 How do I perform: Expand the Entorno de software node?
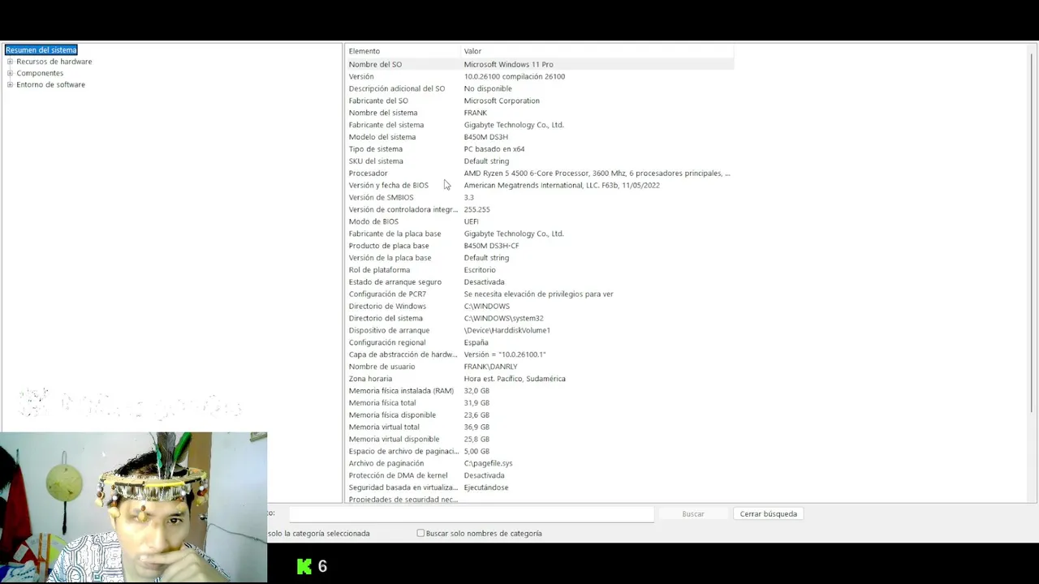tap(10, 84)
